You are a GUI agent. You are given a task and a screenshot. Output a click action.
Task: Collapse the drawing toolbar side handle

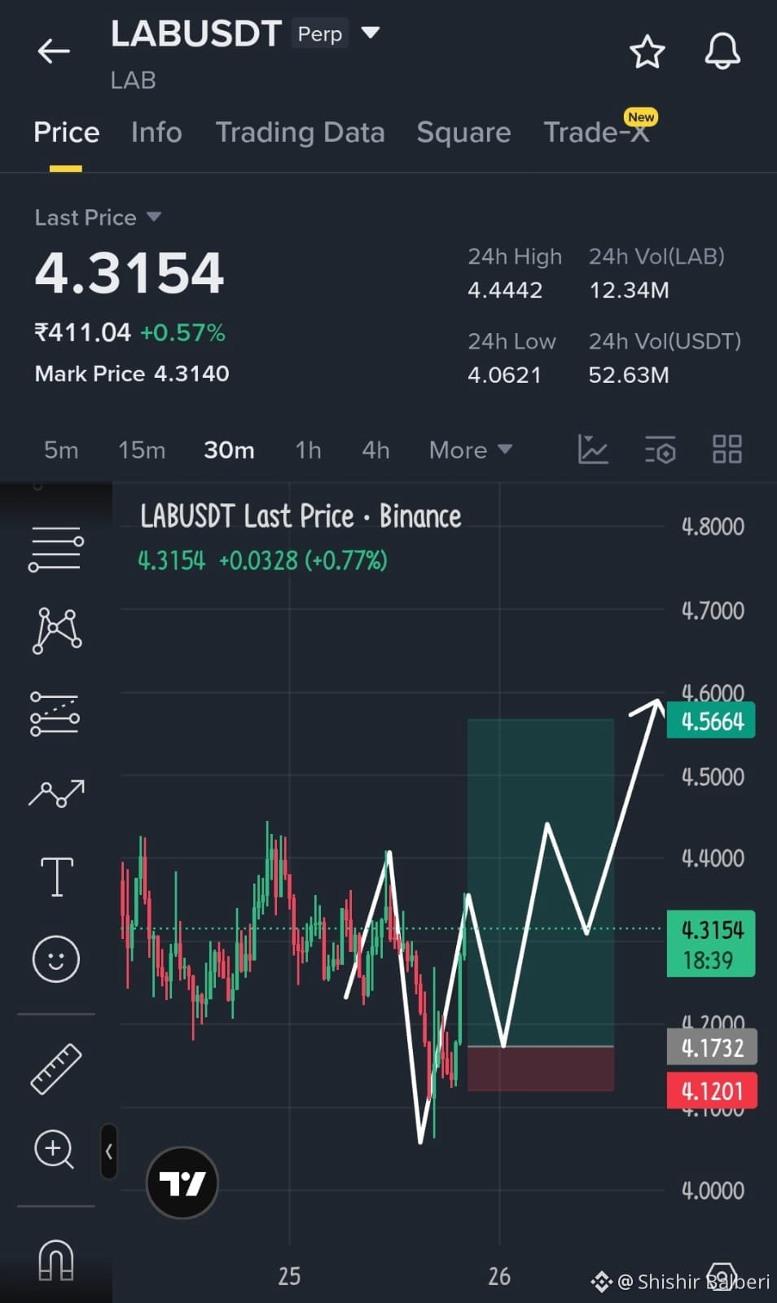pos(109,1152)
